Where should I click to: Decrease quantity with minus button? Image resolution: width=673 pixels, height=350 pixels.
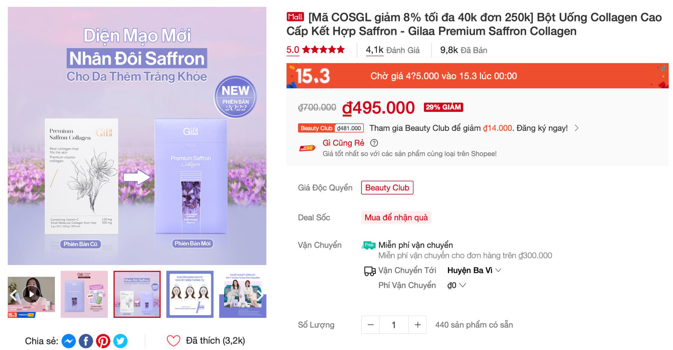coord(370,325)
